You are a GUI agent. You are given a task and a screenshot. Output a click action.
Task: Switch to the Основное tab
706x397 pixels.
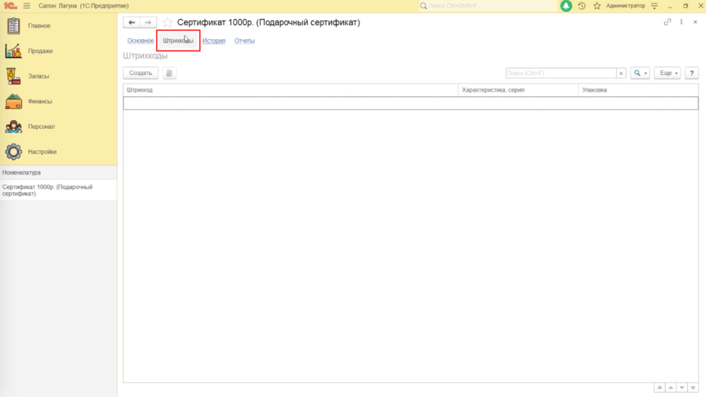click(141, 41)
